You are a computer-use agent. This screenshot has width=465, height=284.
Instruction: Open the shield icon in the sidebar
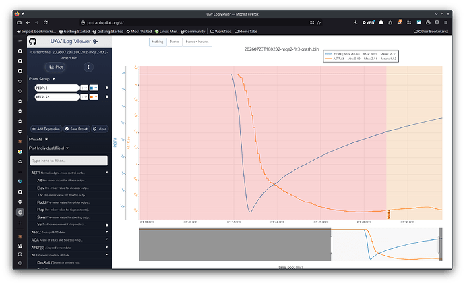(x=20, y=181)
